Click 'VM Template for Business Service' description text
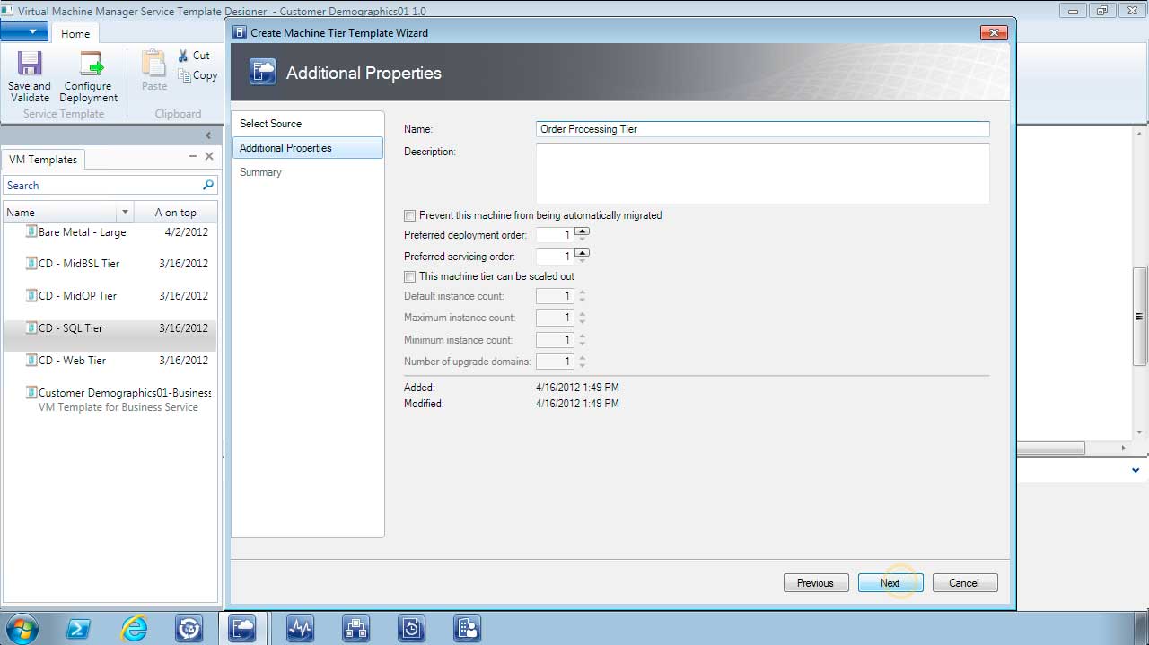The width and height of the screenshot is (1149, 645). point(118,407)
